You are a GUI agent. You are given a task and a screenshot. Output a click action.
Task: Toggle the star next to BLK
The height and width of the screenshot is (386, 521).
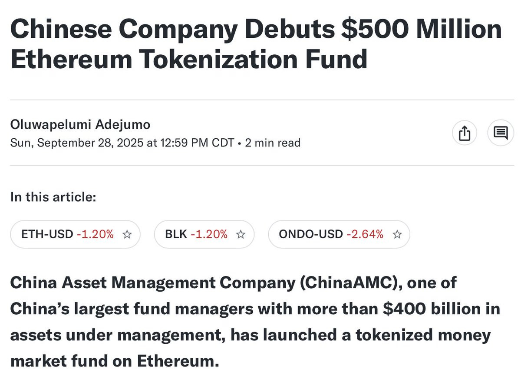coord(241,235)
